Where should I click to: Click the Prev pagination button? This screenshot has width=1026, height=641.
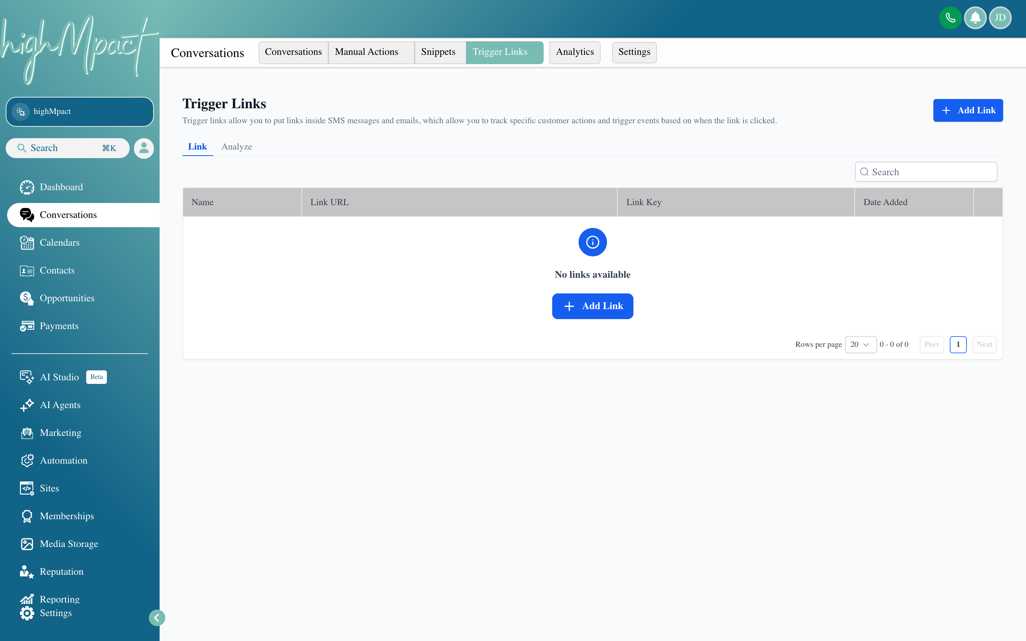click(932, 345)
